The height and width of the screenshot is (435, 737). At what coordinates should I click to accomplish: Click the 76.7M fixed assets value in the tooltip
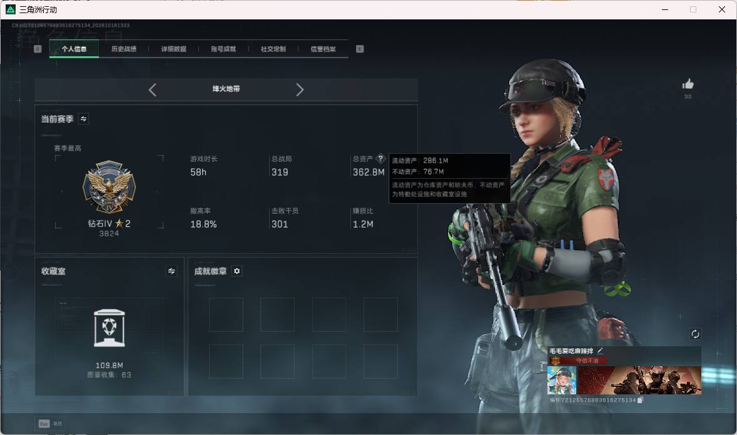(434, 172)
